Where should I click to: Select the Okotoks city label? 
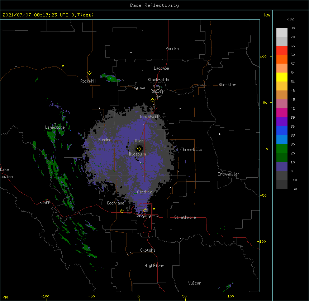pos(148,250)
